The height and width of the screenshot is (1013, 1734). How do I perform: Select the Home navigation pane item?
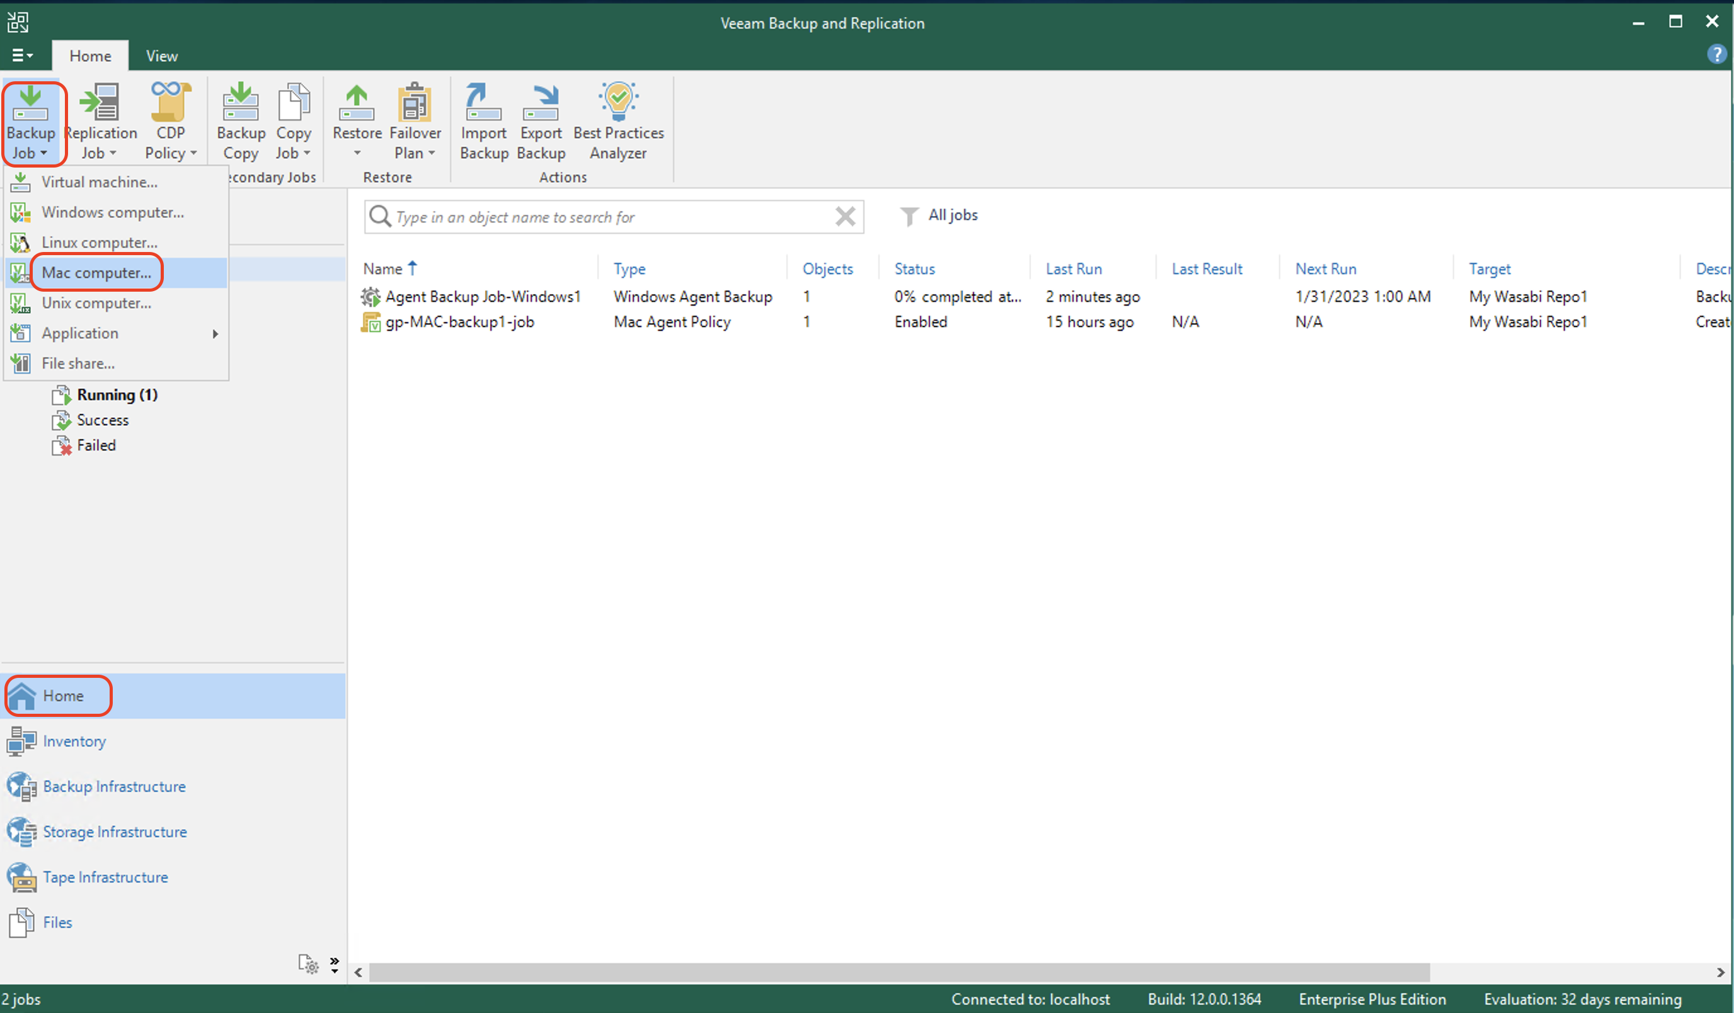[173, 695]
